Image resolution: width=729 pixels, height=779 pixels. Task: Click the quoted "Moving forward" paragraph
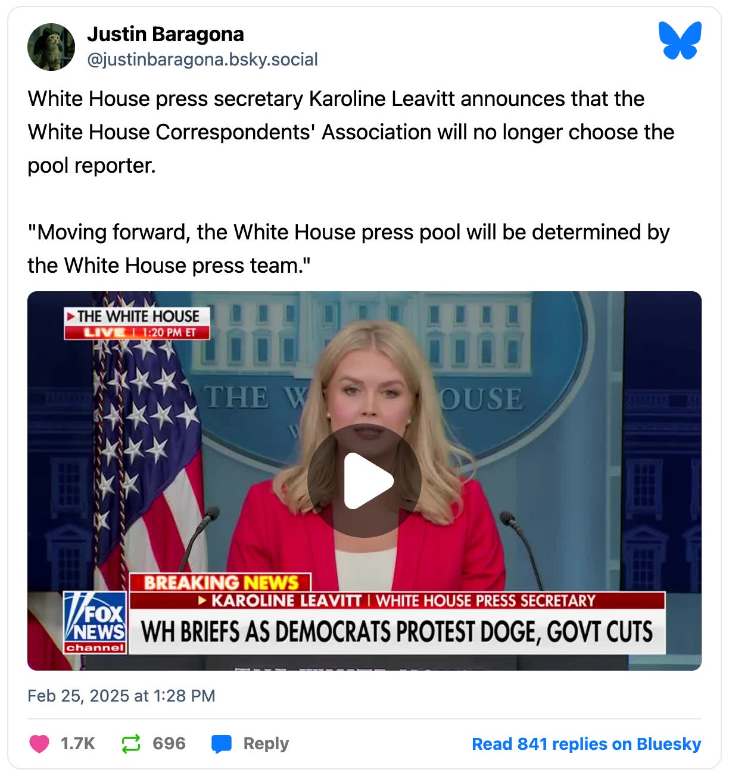point(349,249)
